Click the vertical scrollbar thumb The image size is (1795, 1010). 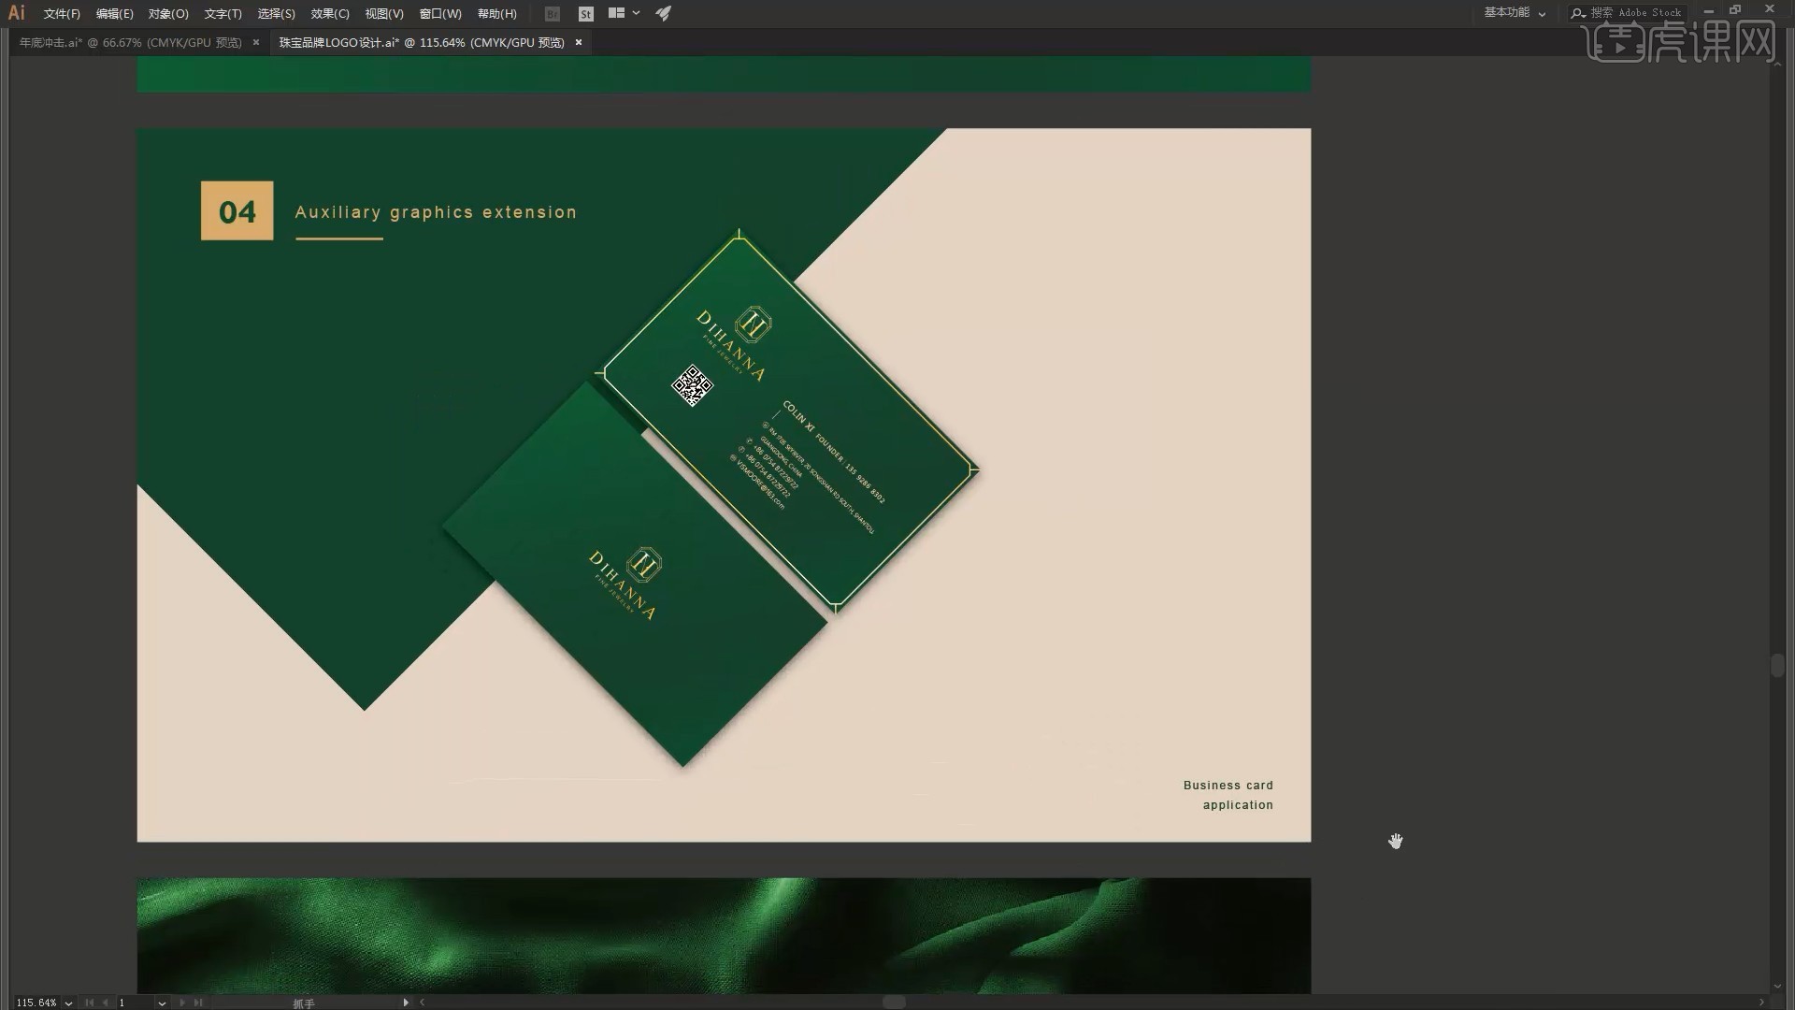pyautogui.click(x=1777, y=665)
